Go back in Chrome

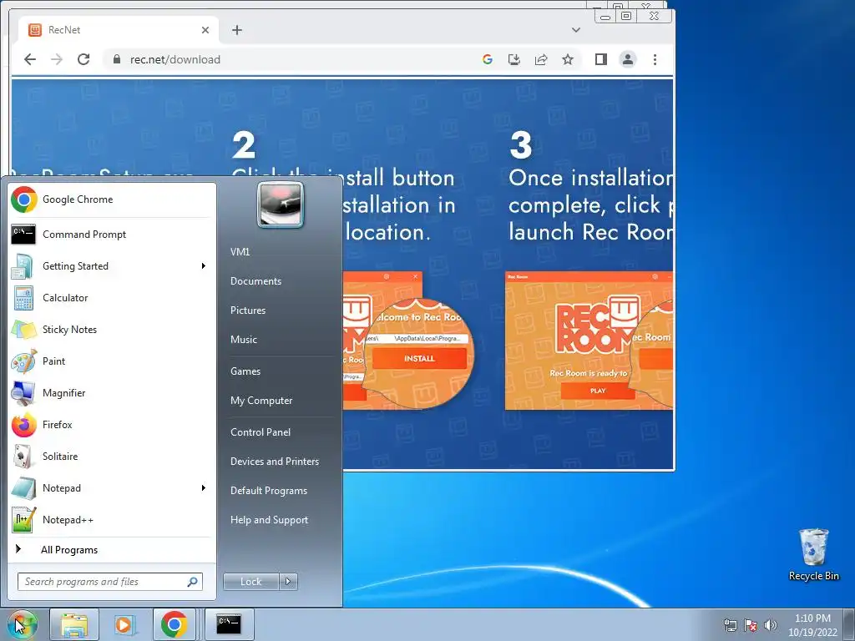coord(30,59)
